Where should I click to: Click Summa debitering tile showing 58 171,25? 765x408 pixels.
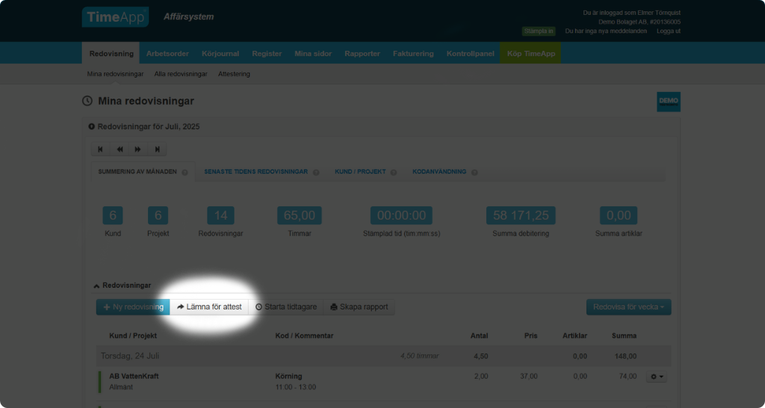tap(521, 215)
